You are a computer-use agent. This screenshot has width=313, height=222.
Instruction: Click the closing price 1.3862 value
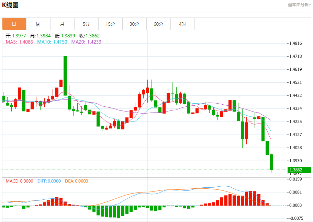pos(93,36)
